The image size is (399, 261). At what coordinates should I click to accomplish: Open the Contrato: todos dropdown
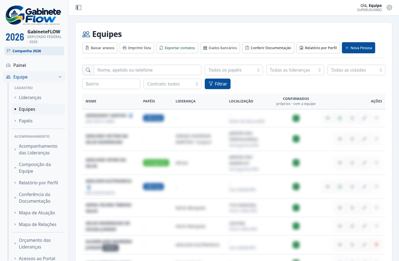172,84
